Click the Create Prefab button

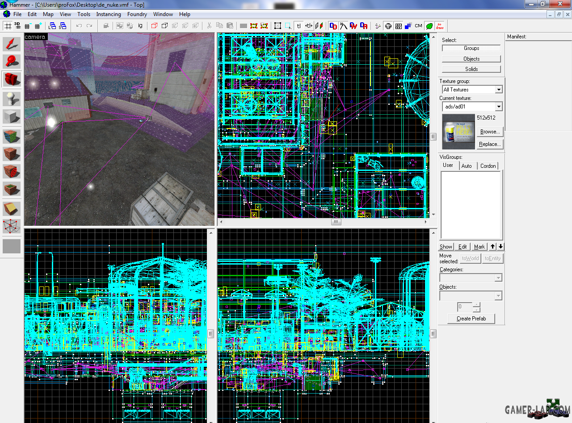click(x=471, y=319)
